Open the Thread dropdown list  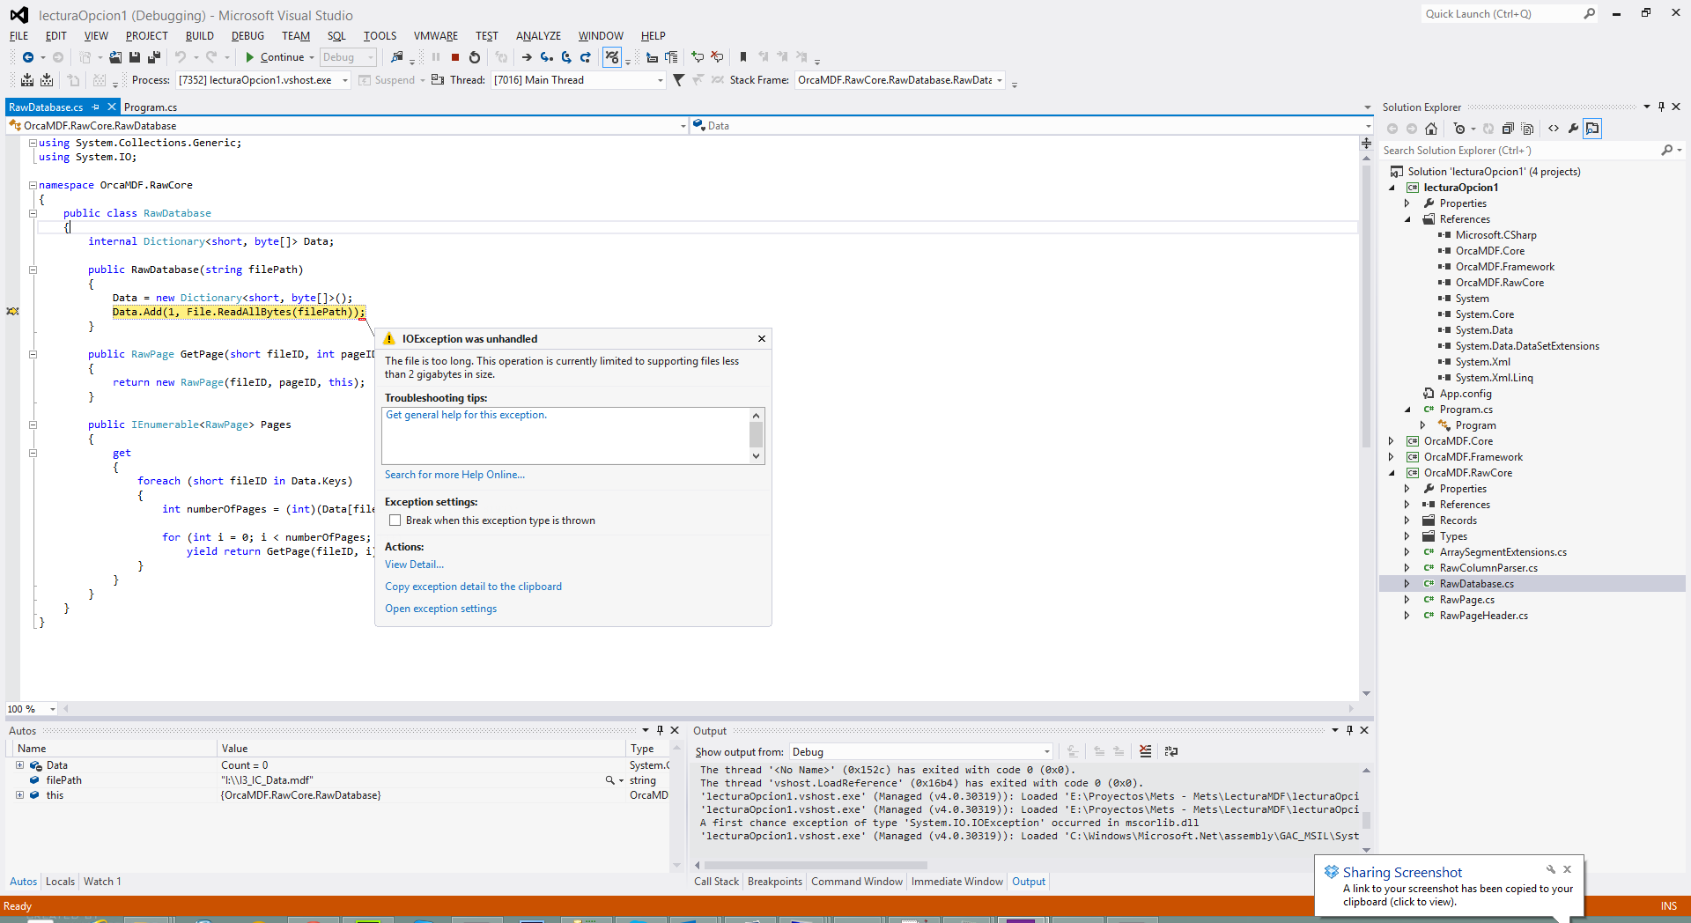[x=660, y=80]
